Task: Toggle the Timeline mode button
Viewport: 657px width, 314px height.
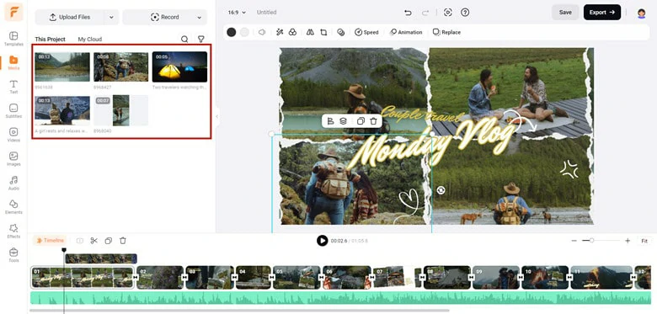Action: [50, 240]
